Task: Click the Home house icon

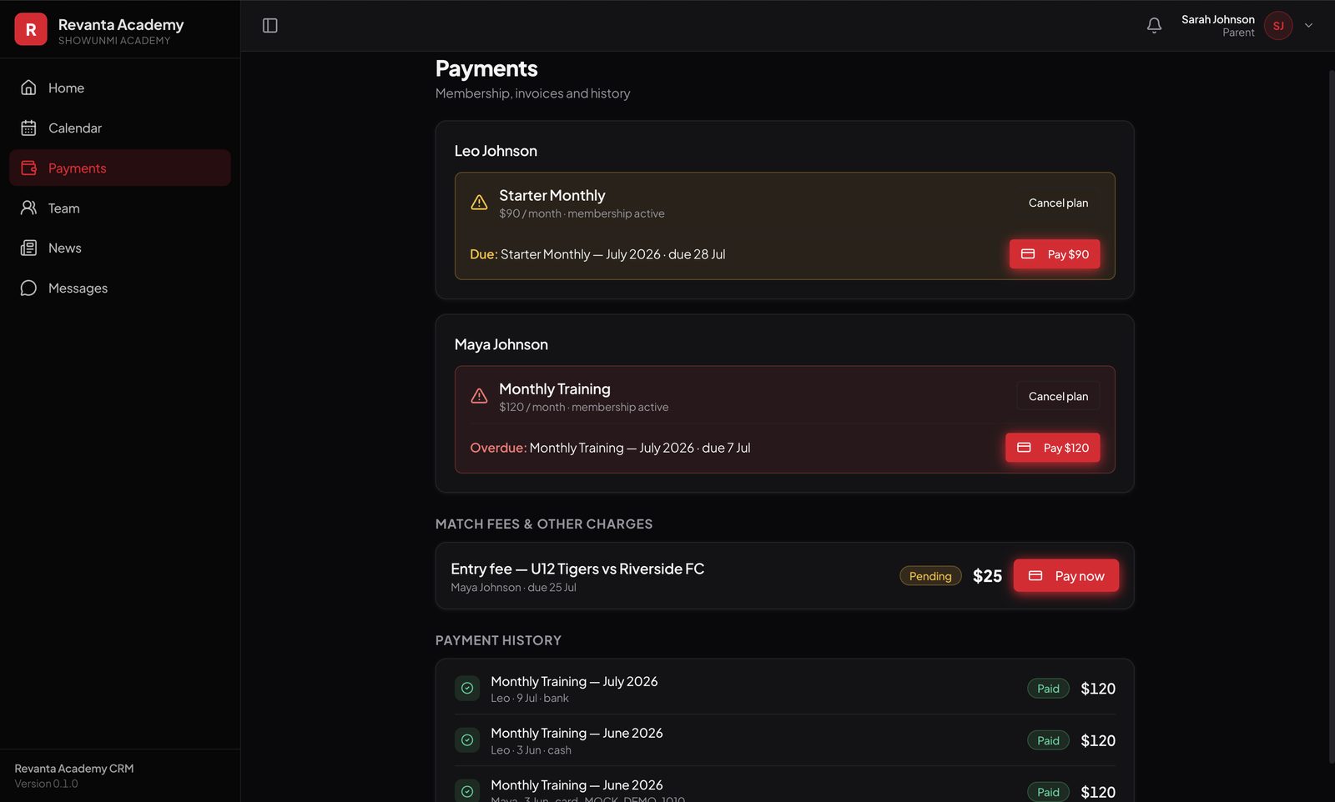Action: coord(28,88)
